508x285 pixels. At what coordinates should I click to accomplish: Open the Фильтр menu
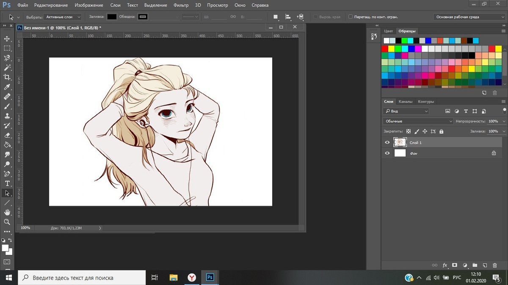tap(181, 5)
